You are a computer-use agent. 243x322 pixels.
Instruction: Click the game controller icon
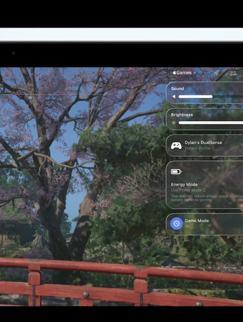(x=176, y=146)
